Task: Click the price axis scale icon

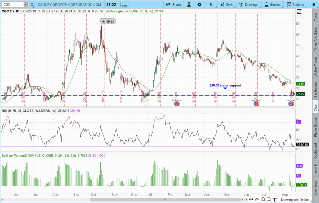Action: pos(299,11)
